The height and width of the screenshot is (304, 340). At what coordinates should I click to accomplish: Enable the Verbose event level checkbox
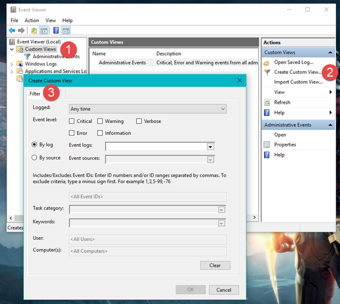coord(139,121)
